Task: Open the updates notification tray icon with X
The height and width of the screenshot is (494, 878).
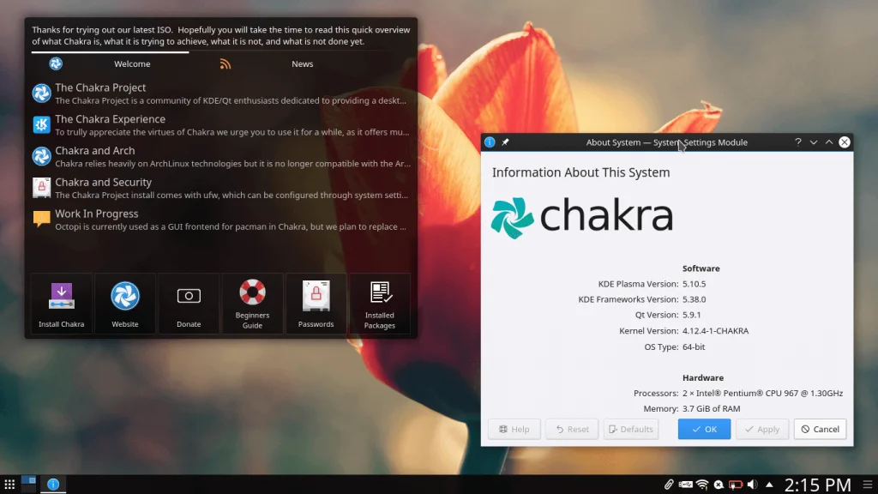Action: click(719, 485)
